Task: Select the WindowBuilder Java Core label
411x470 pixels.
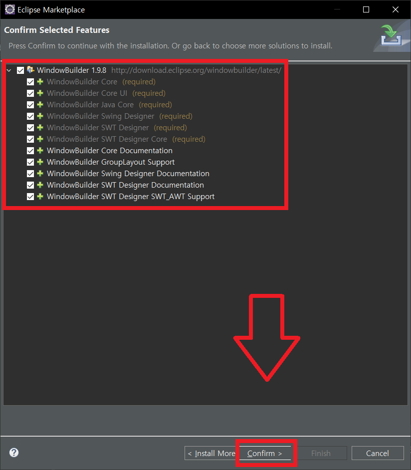Action: click(x=90, y=105)
